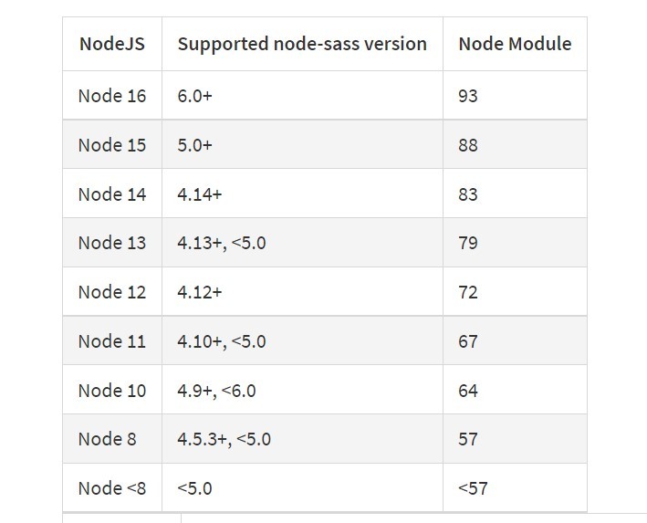Screen dimensions: 647x523
Task: Select the Node <8 cell
Action: 112,488
